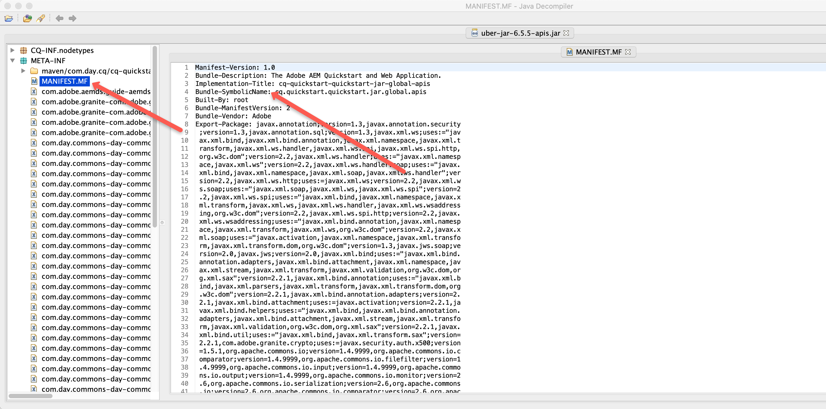This screenshot has height=409, width=826.
Task: Click the CQ-INF.nodetypes package icon
Action: click(23, 50)
